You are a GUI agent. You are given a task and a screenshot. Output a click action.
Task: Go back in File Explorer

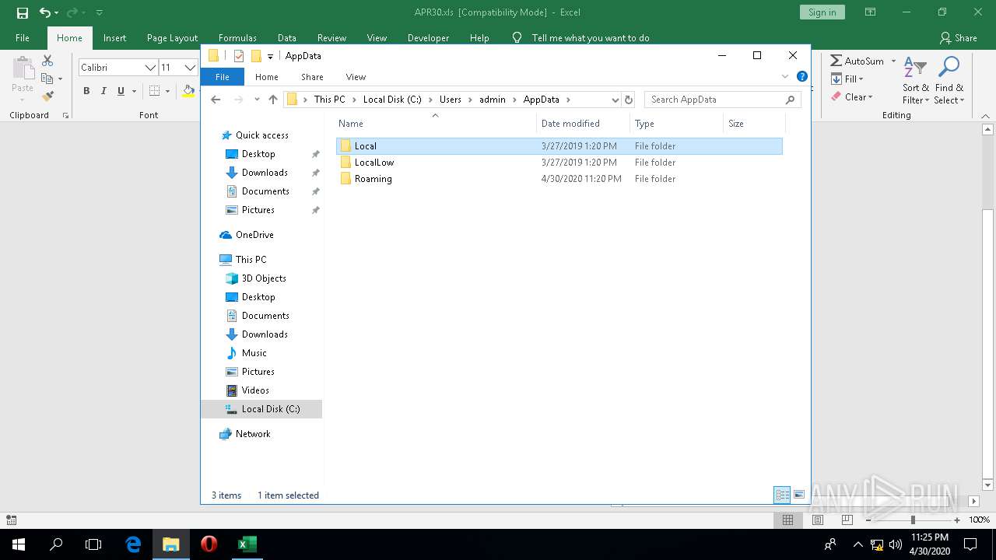(x=216, y=100)
